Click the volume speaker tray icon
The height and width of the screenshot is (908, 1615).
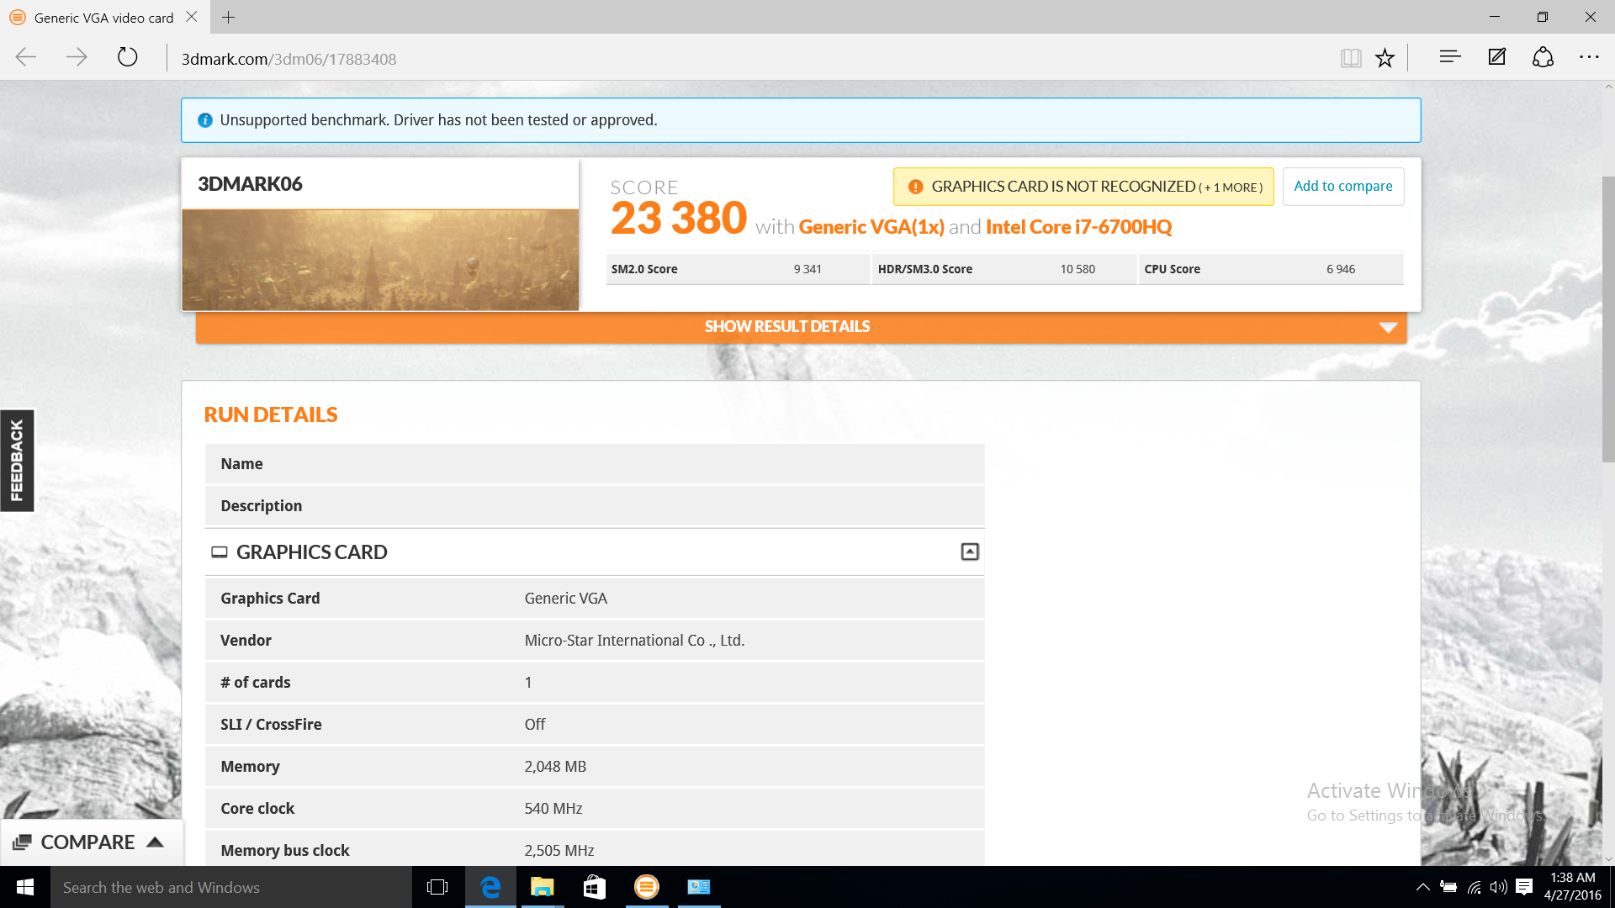(x=1499, y=887)
